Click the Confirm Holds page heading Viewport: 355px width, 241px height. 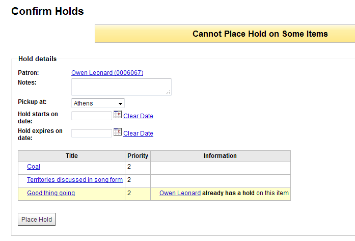[x=47, y=11]
